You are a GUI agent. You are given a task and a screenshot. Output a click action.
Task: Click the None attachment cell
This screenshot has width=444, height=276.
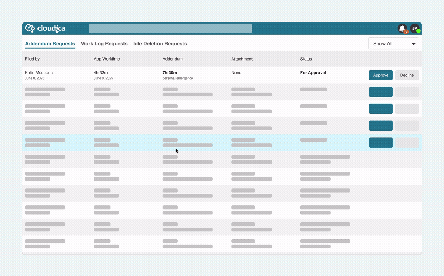[x=236, y=73]
